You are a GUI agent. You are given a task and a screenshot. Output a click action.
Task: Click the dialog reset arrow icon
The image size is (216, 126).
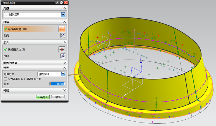tap(56, 3)
